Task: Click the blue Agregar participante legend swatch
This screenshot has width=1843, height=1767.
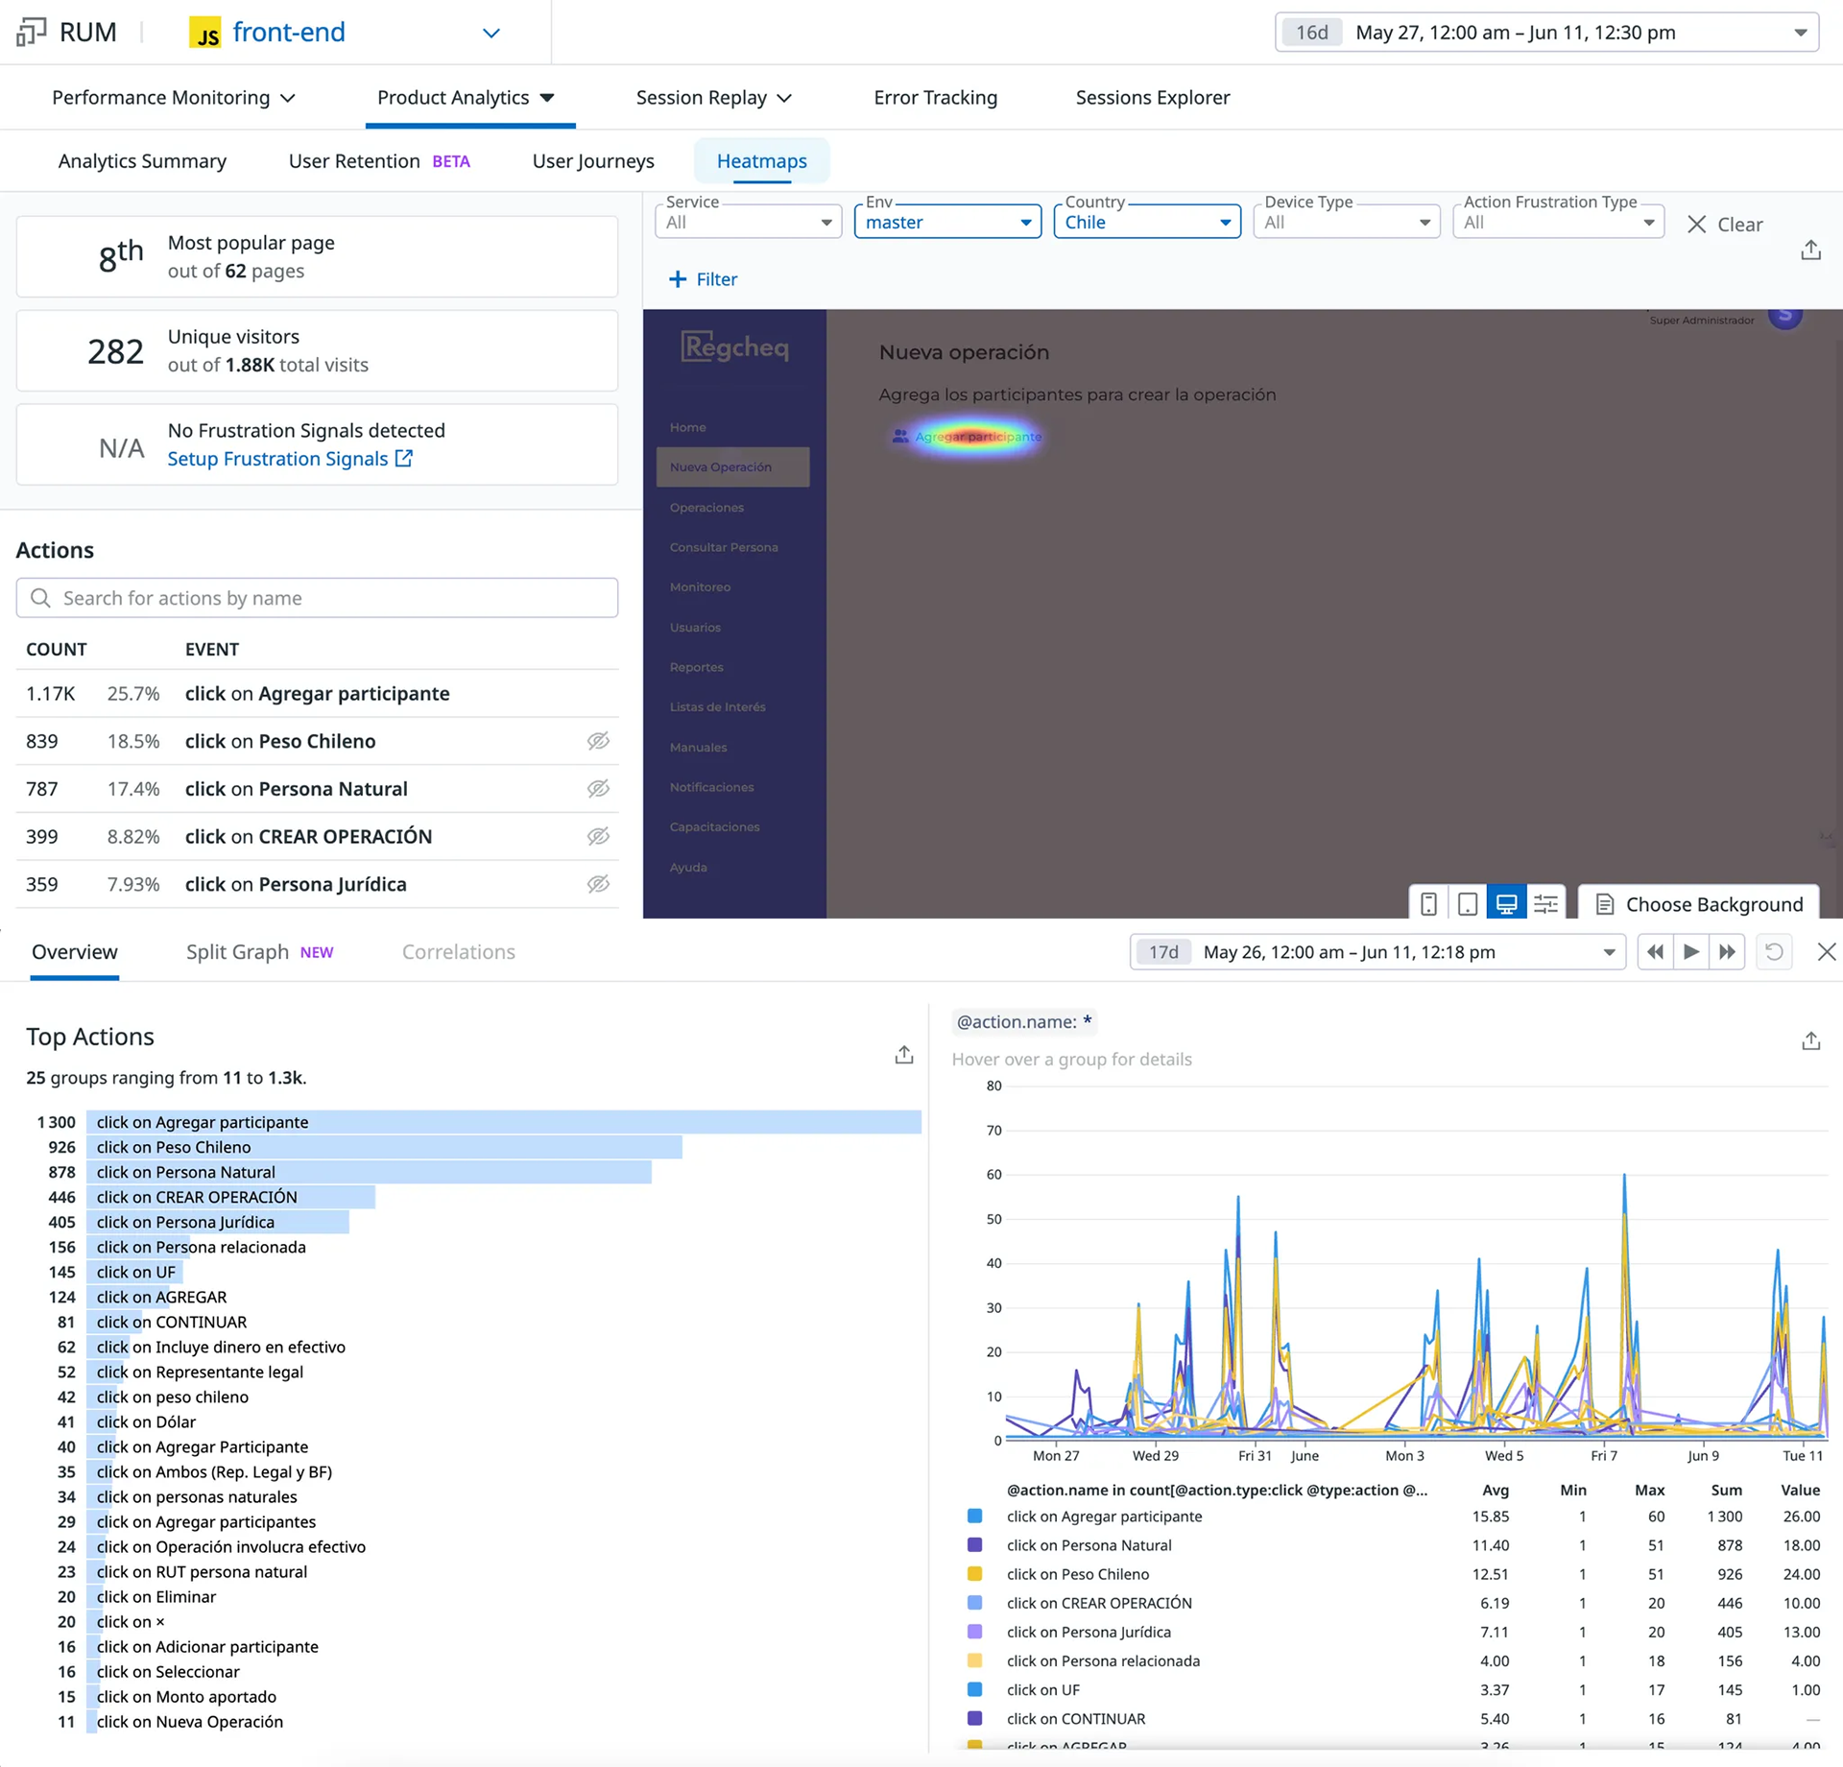Action: coord(974,1516)
